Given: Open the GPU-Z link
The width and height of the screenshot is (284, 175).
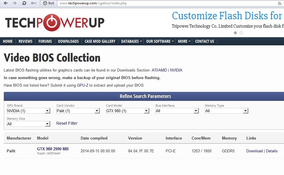Looking at the screenshot, I should point(83,85).
